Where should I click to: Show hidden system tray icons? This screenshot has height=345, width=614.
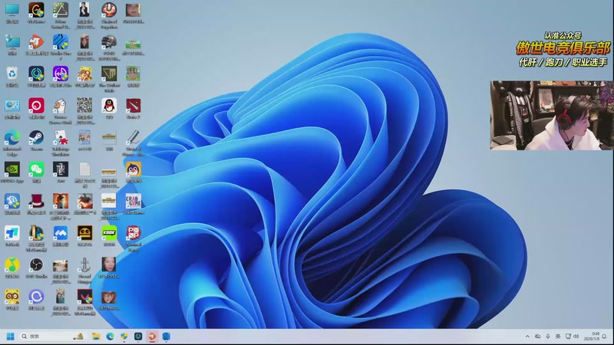[x=527, y=337]
